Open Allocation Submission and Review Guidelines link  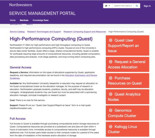(81, 75)
